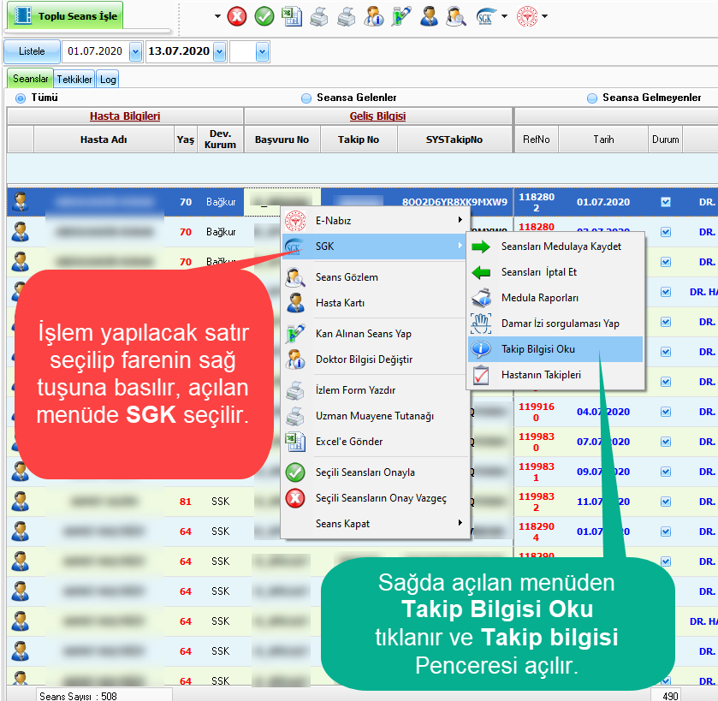Screen dimensions: 718x701
Task: Click the patient card person toolbar icon
Action: click(x=429, y=17)
